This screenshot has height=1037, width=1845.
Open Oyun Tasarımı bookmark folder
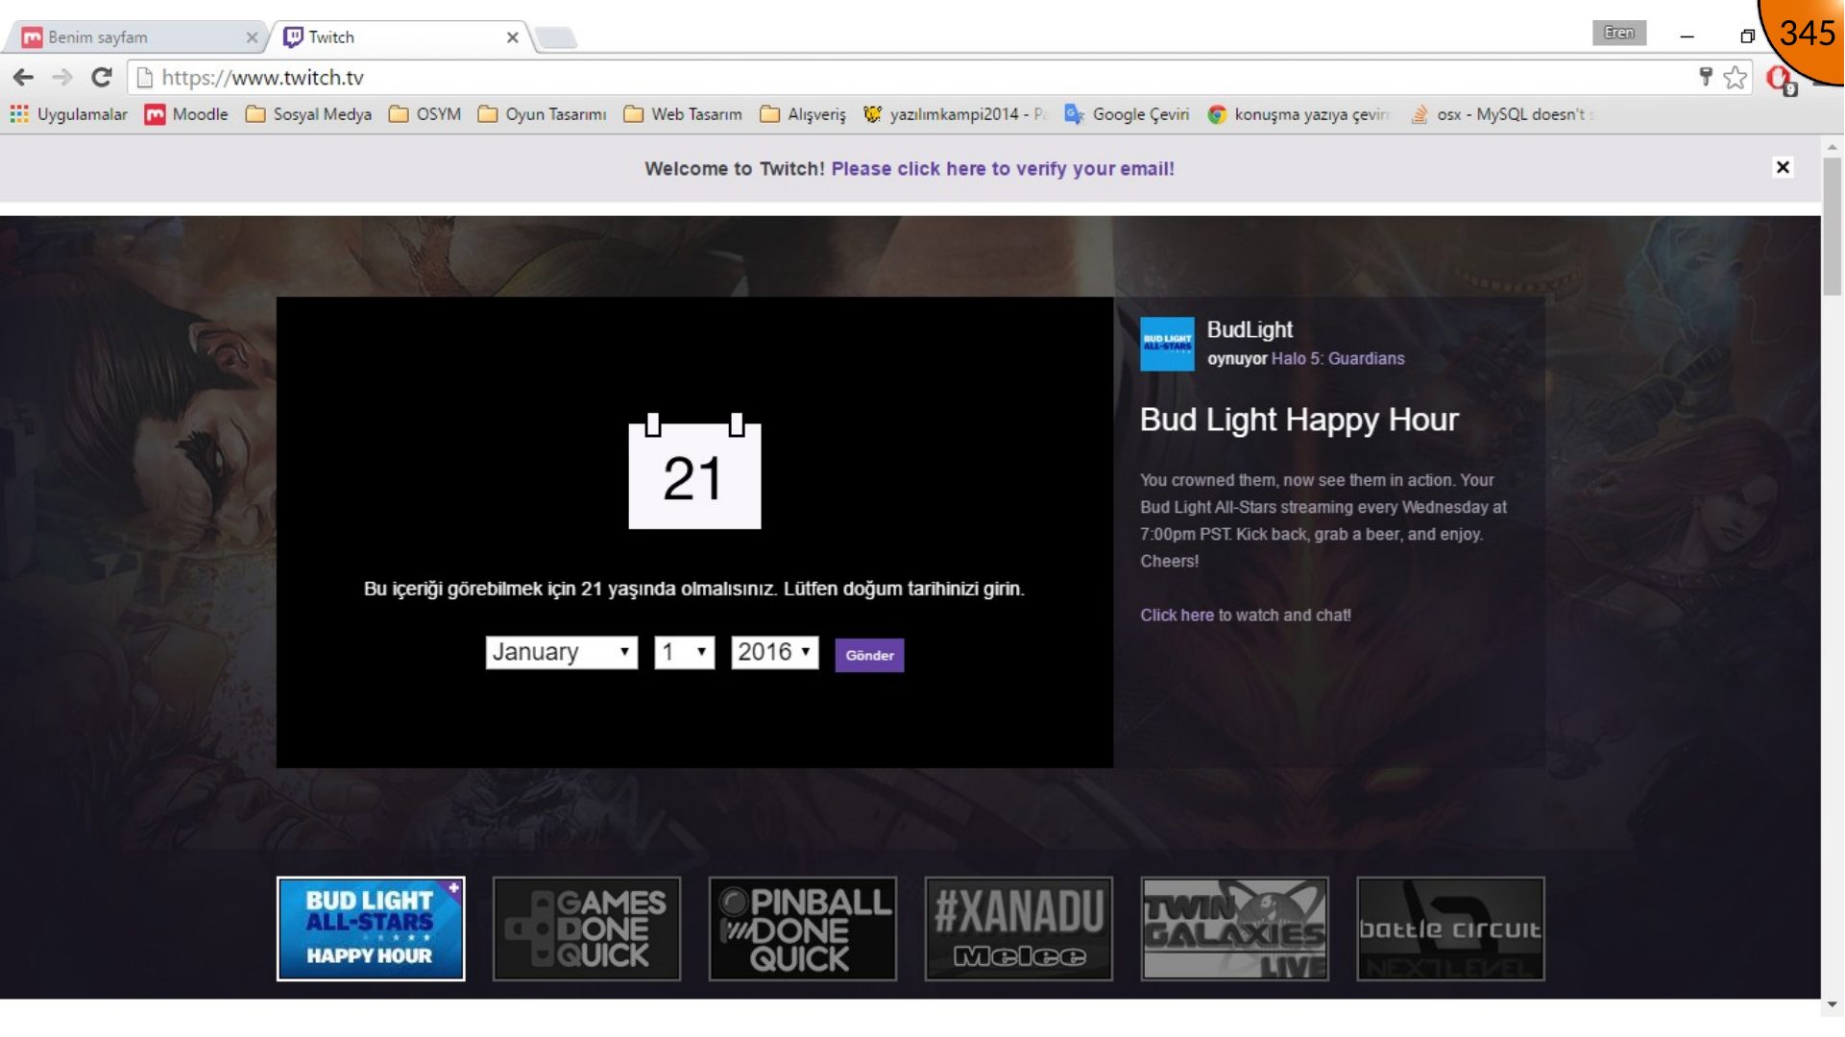[543, 114]
